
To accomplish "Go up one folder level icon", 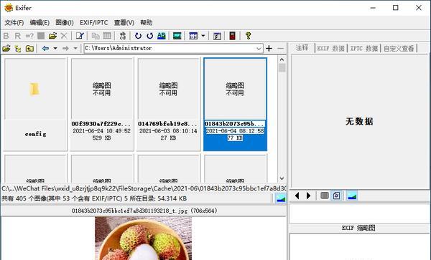I will [x=29, y=49].
